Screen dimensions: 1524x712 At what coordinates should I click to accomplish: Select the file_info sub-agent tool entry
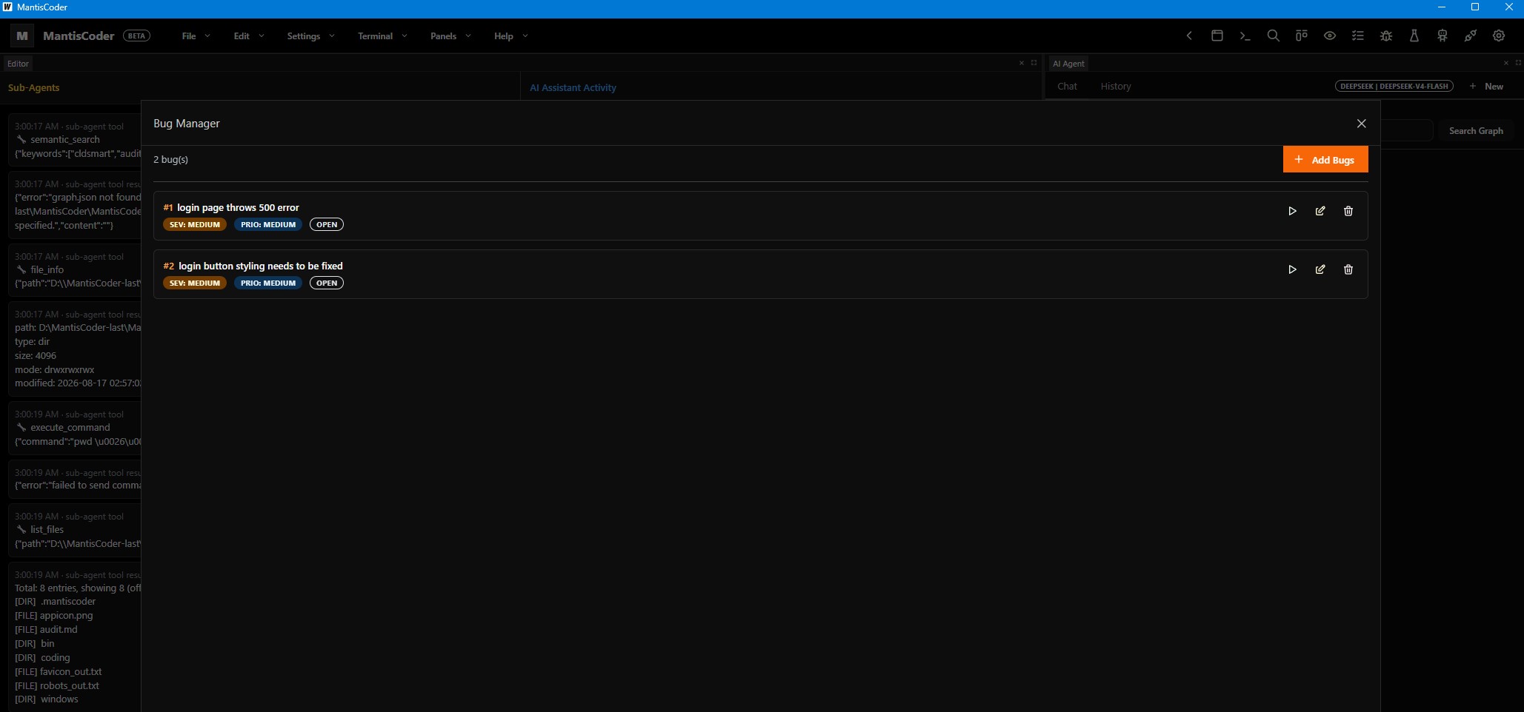(x=74, y=270)
